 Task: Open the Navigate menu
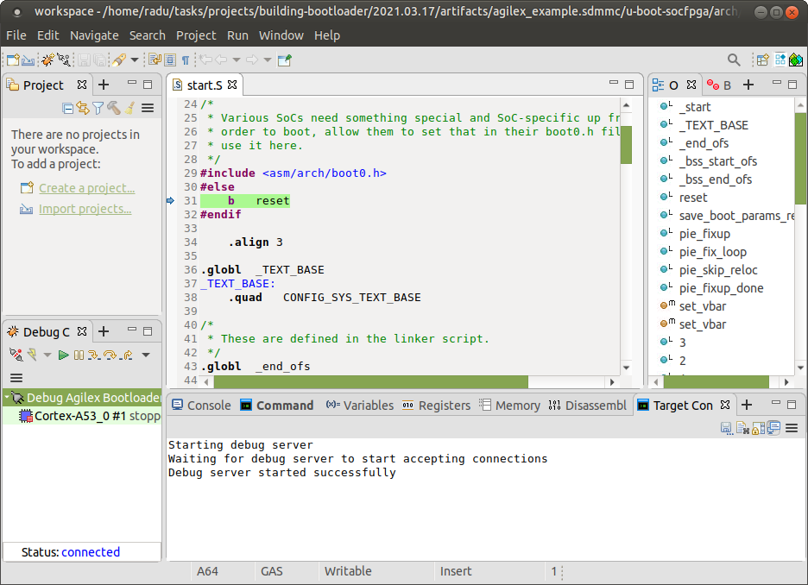(x=94, y=35)
